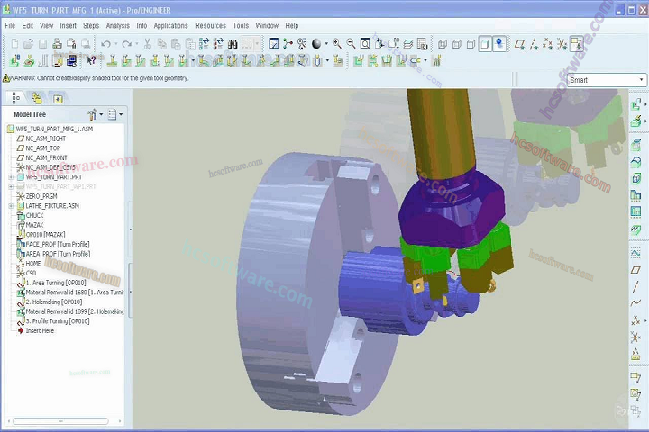The image size is (649, 432).
Task: Click 'Insert Here' marker in model tree
Action: 40,330
